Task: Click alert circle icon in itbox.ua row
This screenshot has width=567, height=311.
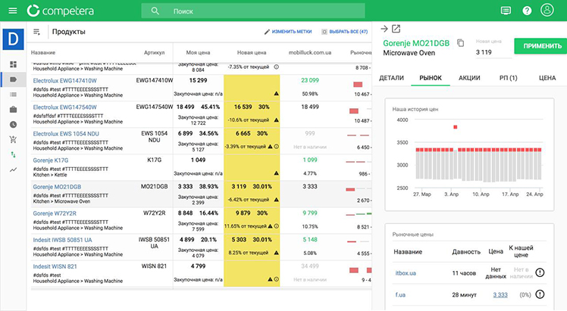Action: pyautogui.click(x=540, y=272)
